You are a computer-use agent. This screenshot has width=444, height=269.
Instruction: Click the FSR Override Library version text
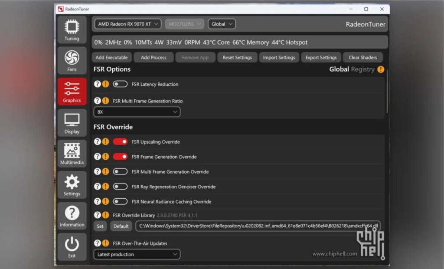[x=177, y=216]
